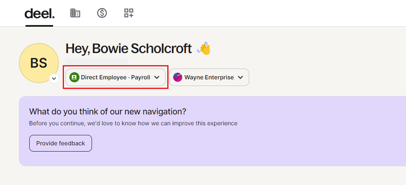Click the new navigation question heading
Viewport: 406px width, 185px height.
tap(108, 112)
